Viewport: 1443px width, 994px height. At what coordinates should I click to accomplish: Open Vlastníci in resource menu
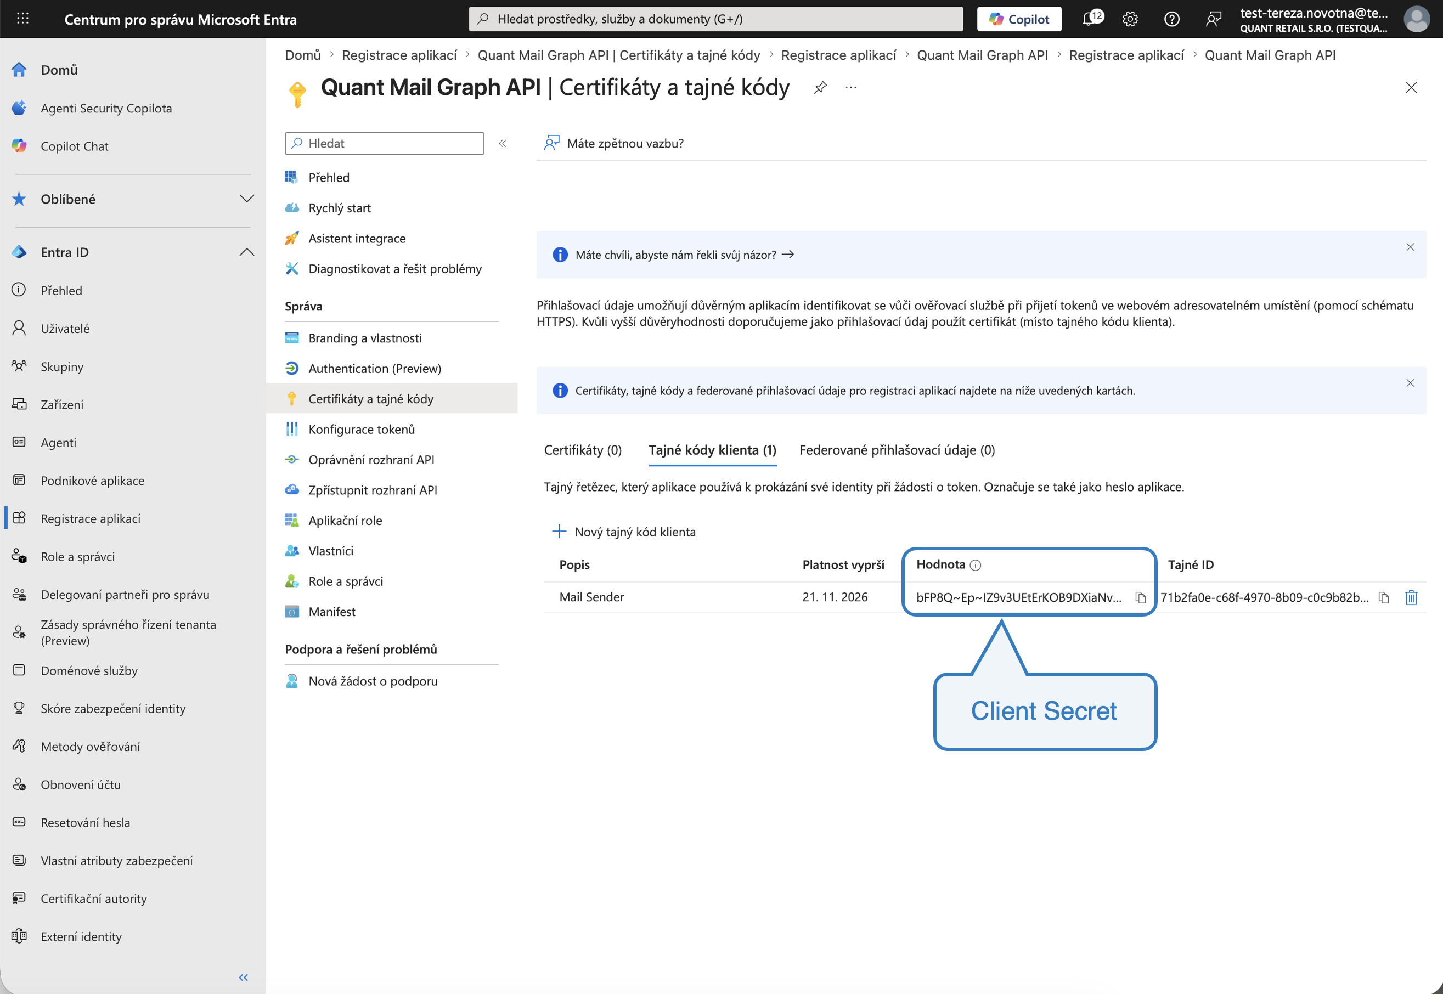pos(331,551)
